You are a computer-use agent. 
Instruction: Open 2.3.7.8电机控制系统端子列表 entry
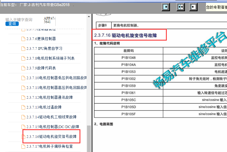(x=50, y=58)
